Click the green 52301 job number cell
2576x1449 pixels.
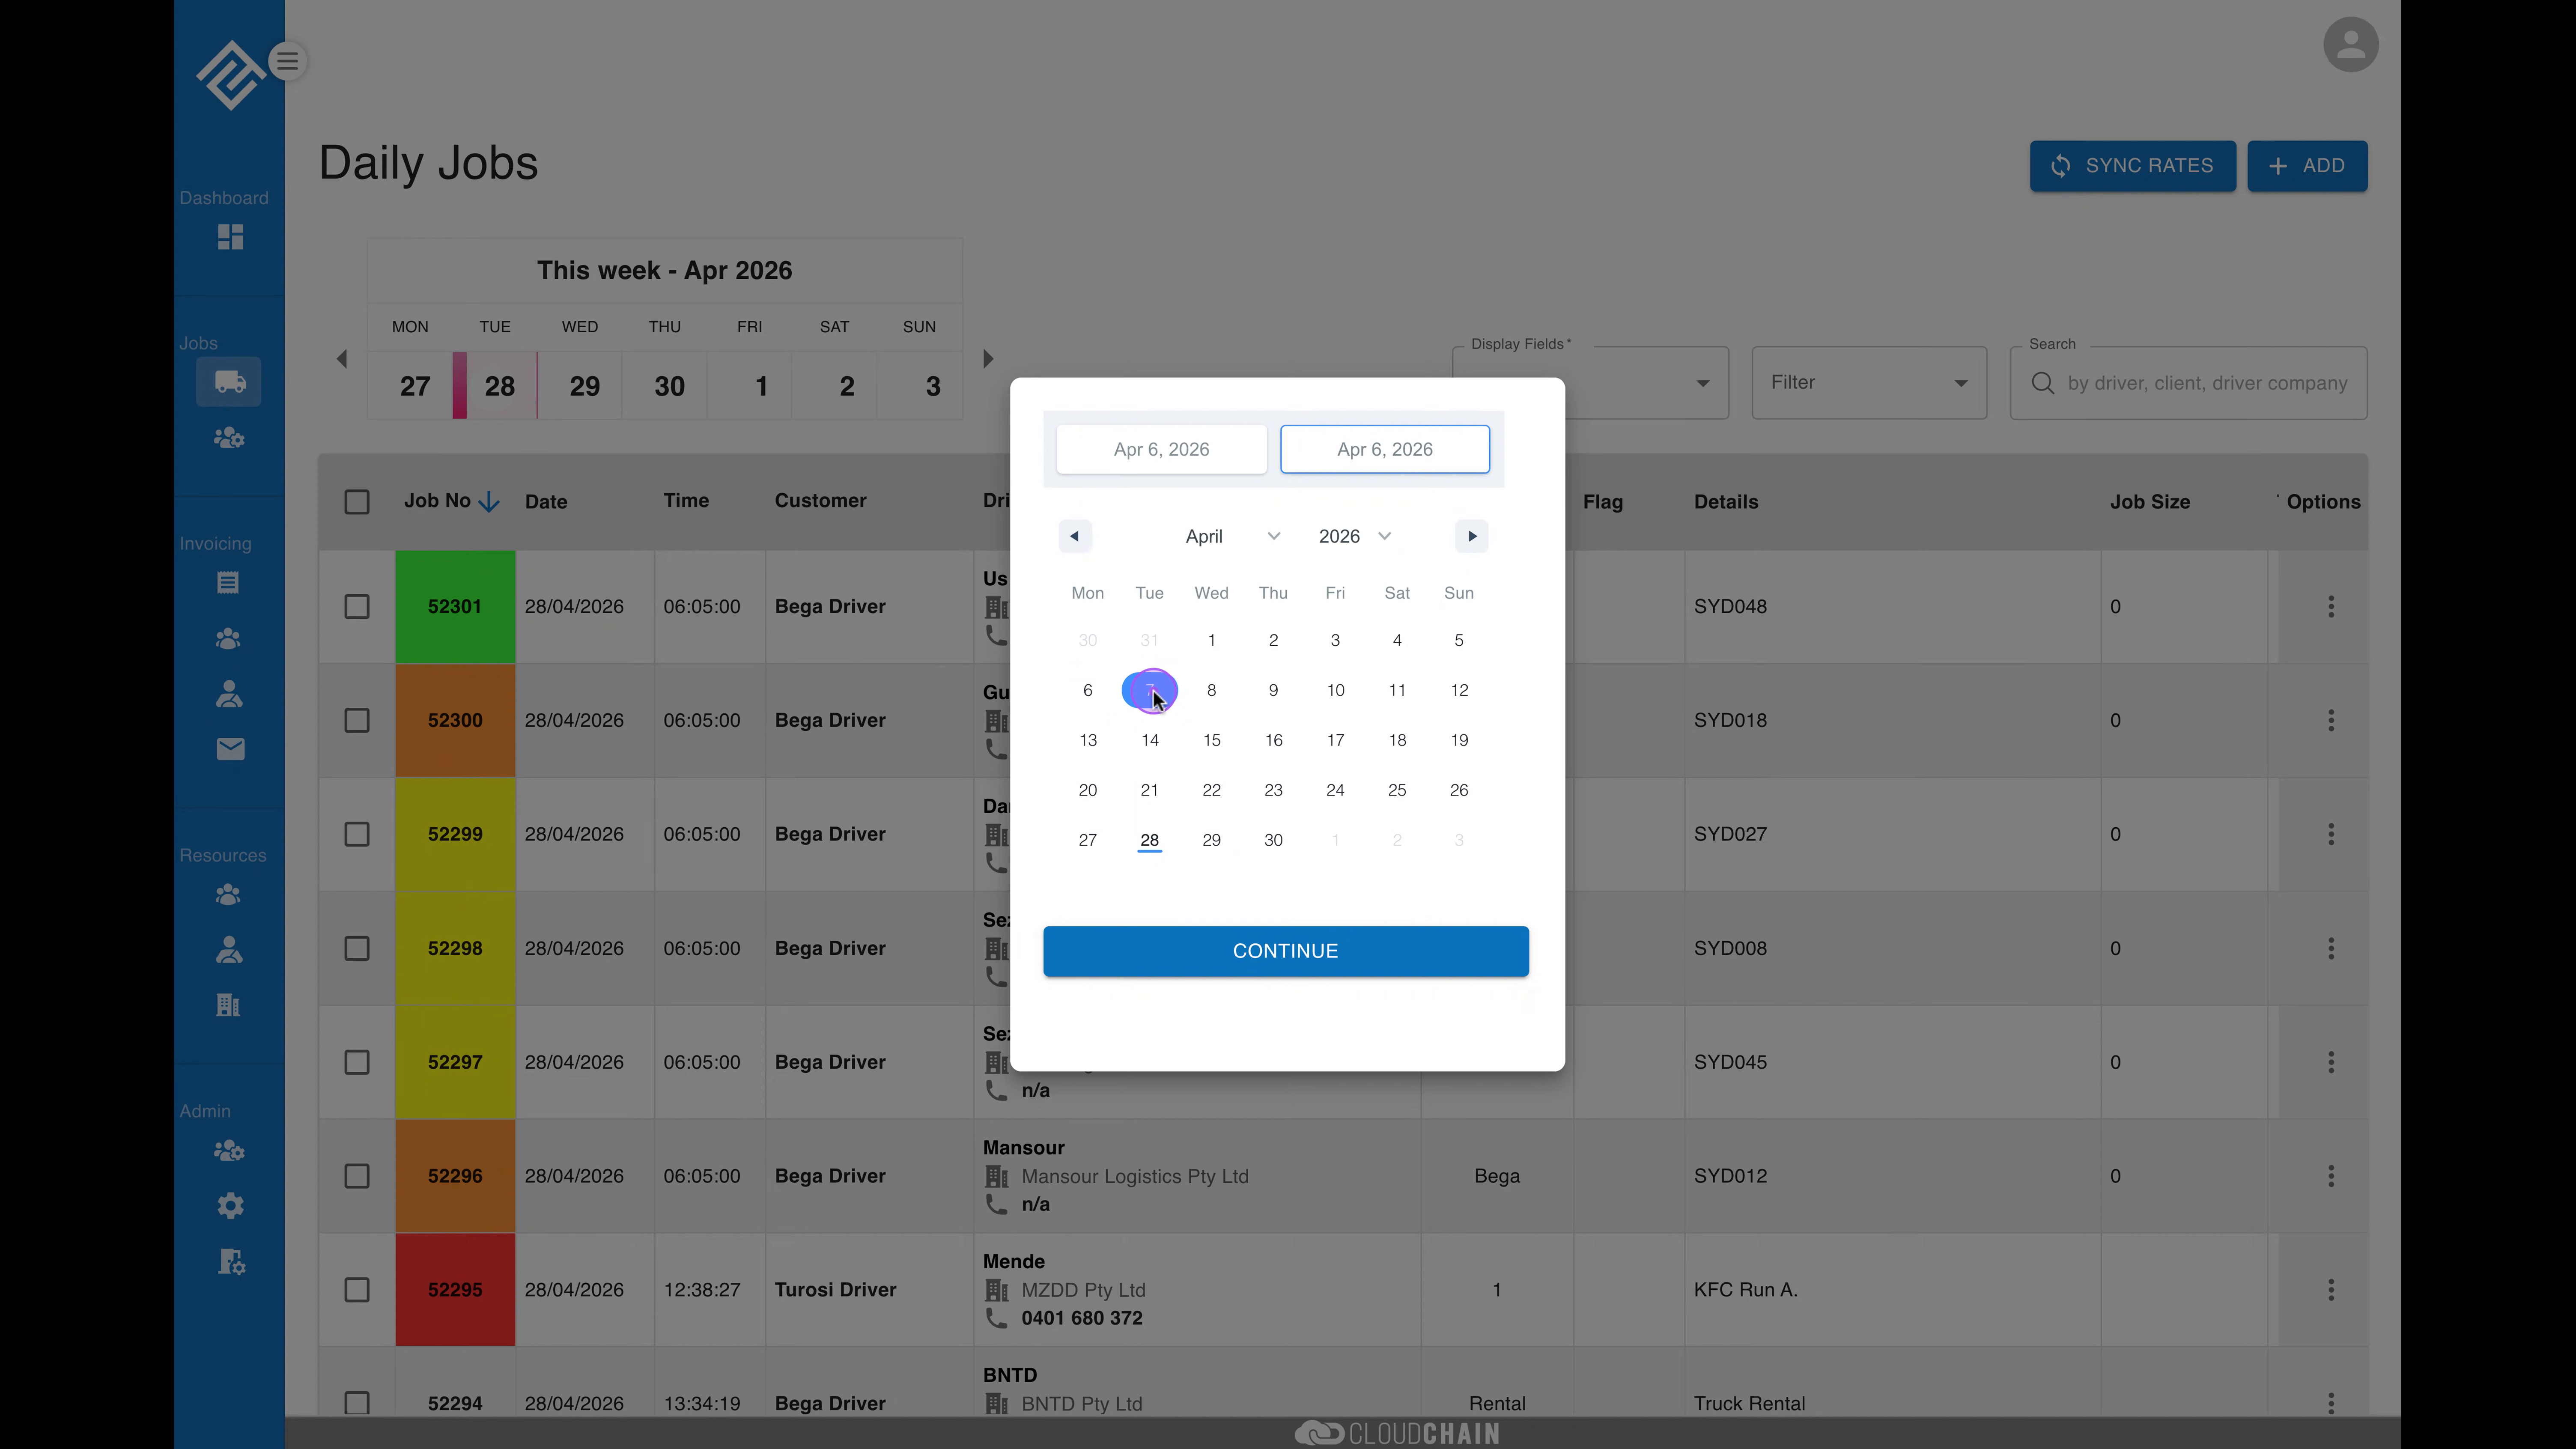click(x=455, y=607)
